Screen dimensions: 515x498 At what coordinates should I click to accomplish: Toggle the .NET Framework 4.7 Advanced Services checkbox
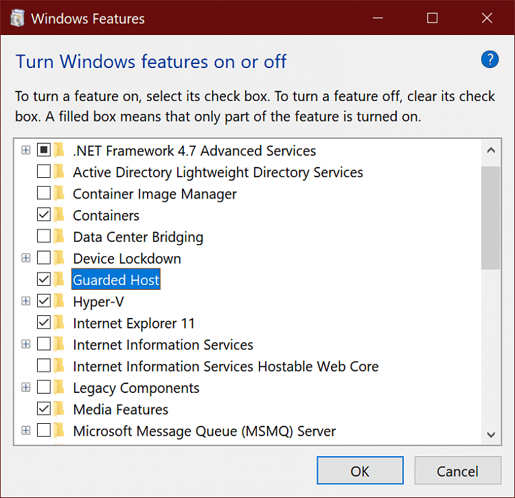[x=44, y=150]
